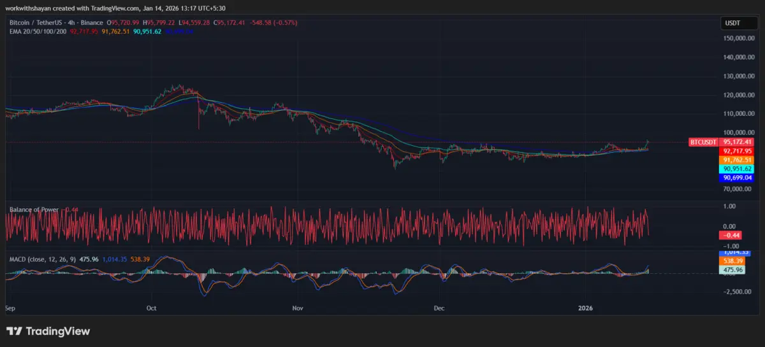This screenshot has width=765, height=347.
Task: Click the -0.44 Balance of Power axis tag
Action: (x=731, y=235)
